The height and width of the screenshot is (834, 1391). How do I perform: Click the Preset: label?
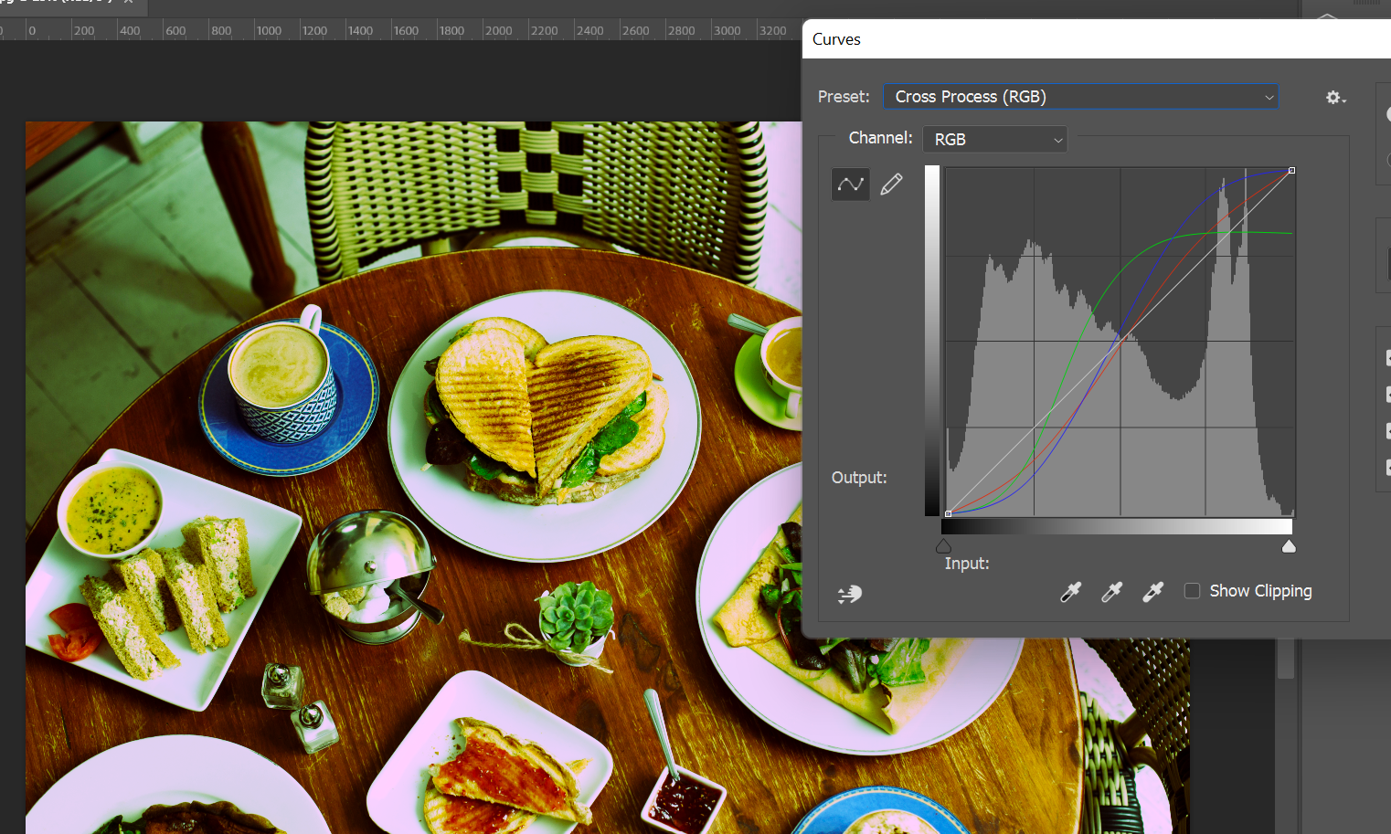(x=844, y=97)
